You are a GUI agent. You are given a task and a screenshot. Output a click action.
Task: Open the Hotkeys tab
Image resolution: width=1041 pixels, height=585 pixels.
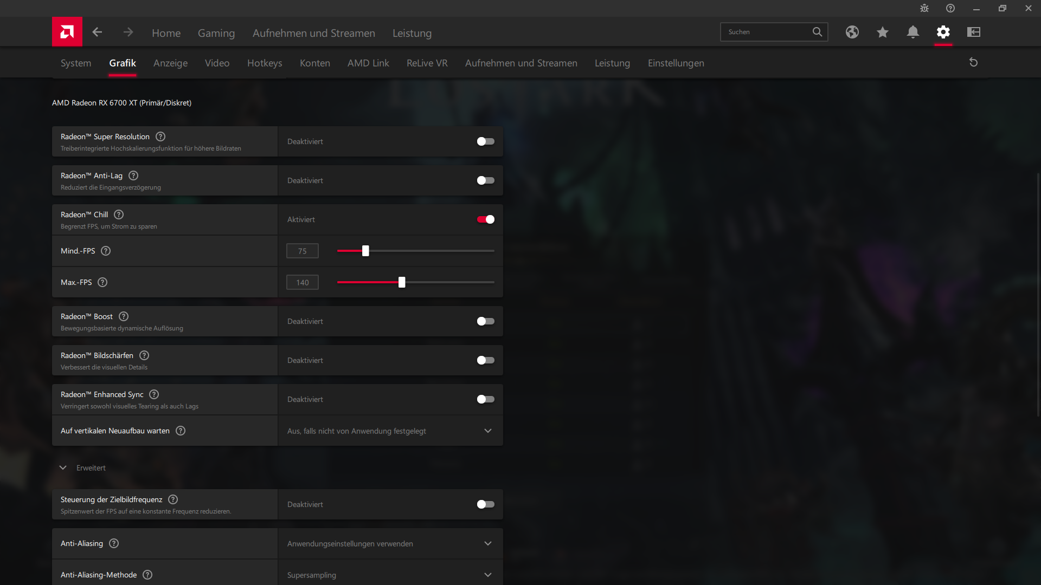pyautogui.click(x=265, y=63)
